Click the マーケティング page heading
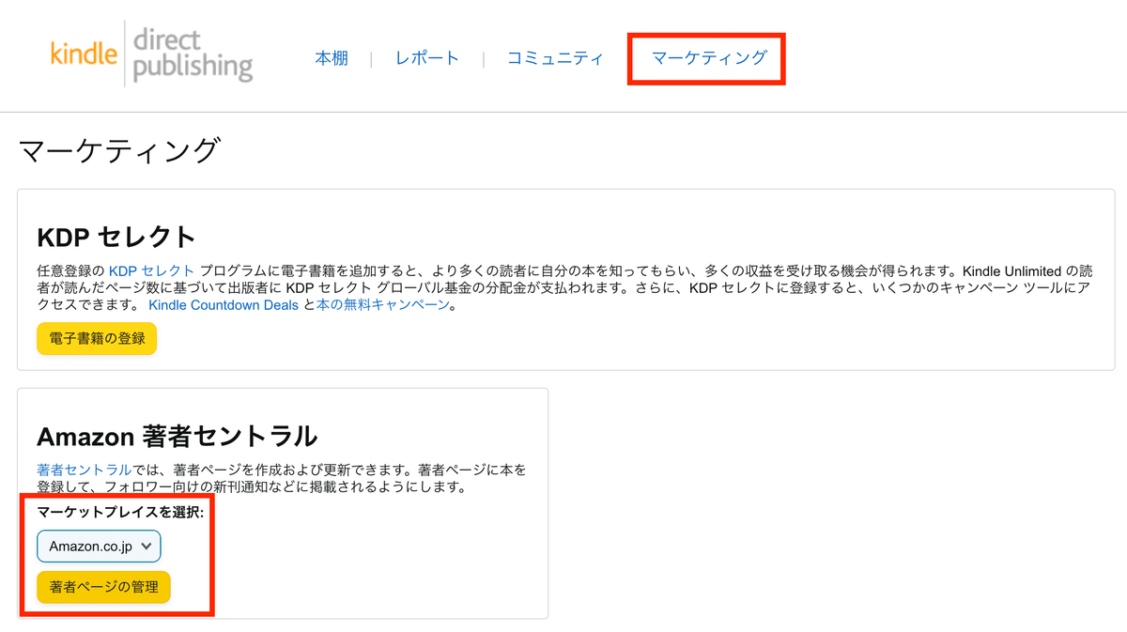This screenshot has height=632, width=1127. (x=119, y=151)
